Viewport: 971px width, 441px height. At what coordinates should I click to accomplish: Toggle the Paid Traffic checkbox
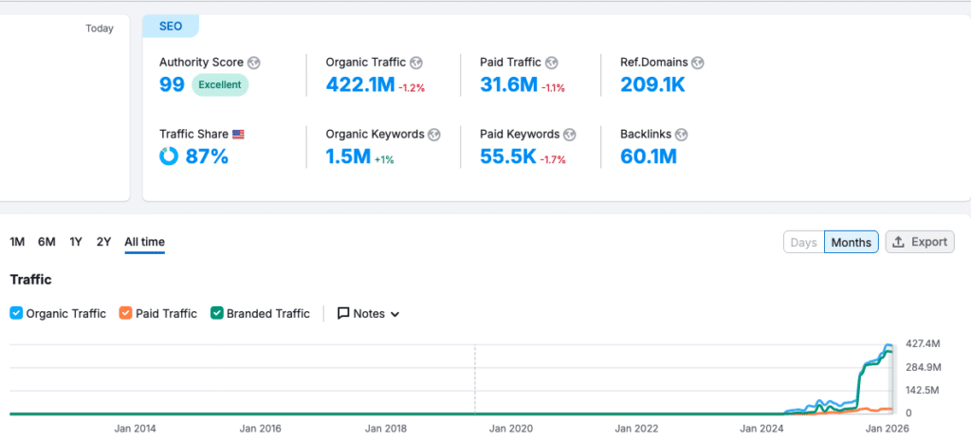[126, 314]
